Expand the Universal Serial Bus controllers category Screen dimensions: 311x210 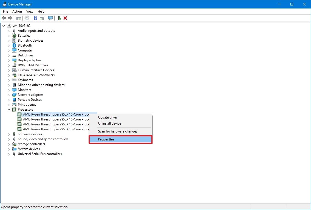tap(9, 154)
